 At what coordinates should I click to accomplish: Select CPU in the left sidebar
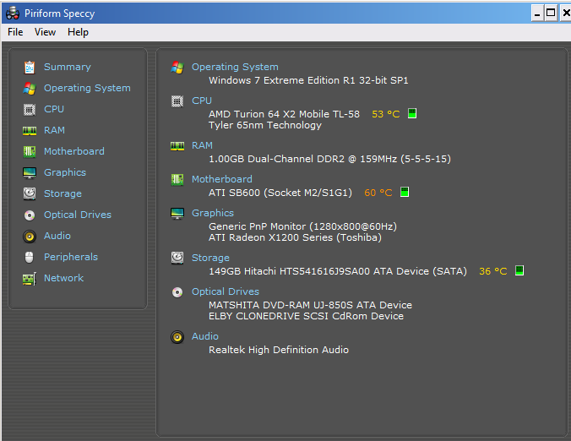(x=54, y=109)
